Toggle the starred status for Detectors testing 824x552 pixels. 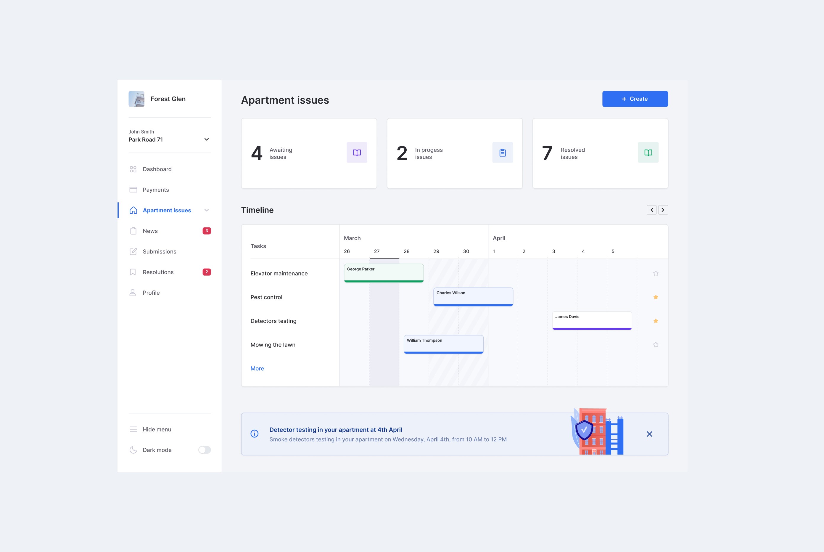(x=656, y=320)
